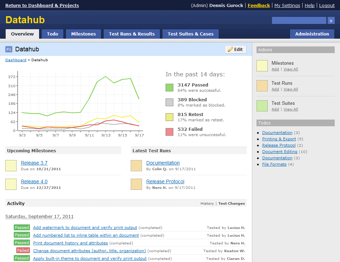Switch Activity view to History
Screen dimensions: 340x262
coord(207,203)
